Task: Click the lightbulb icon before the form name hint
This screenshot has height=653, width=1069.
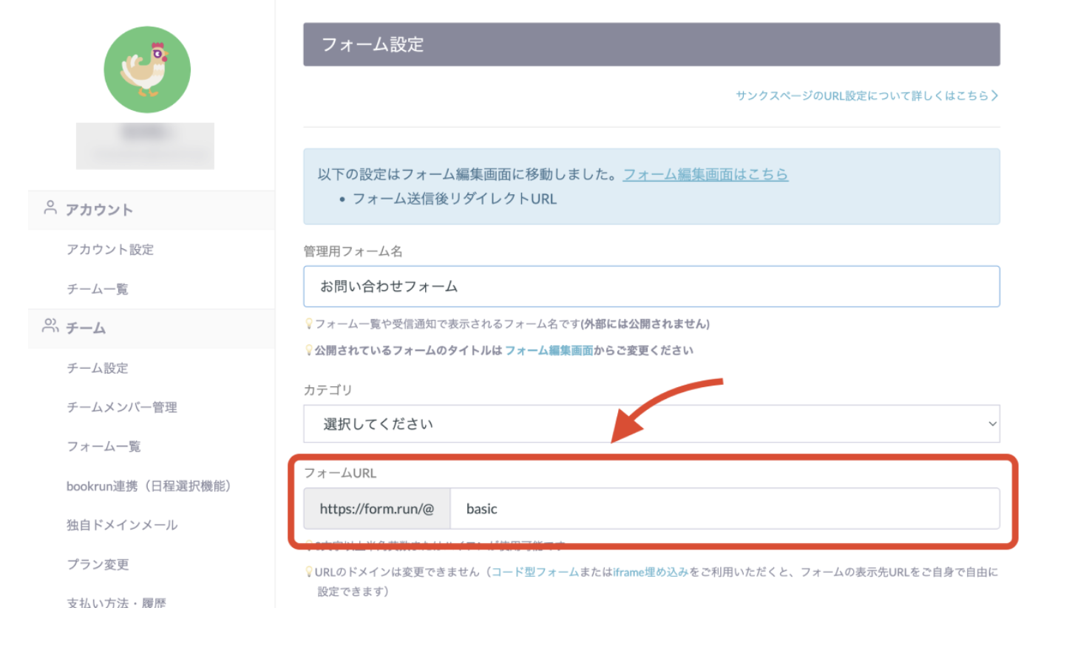Action: click(x=308, y=324)
